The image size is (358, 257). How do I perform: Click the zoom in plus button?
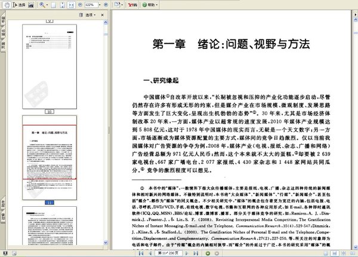pos(106,5)
